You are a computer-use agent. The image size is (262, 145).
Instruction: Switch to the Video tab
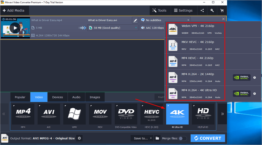pyautogui.click(x=39, y=97)
